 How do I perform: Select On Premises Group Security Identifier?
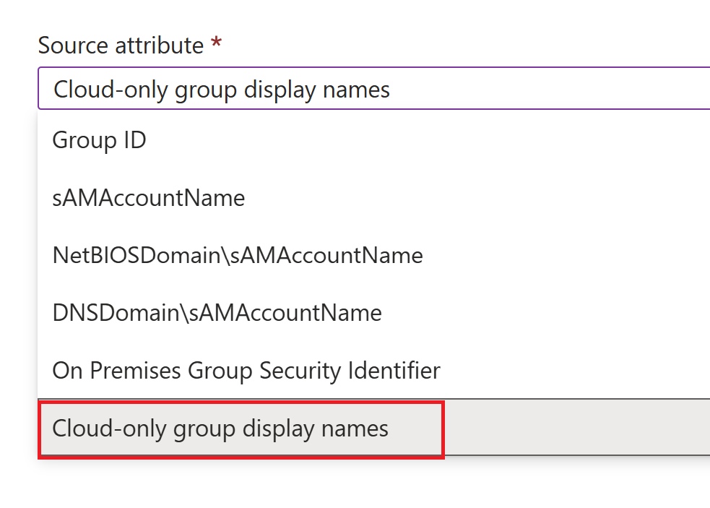[246, 371]
